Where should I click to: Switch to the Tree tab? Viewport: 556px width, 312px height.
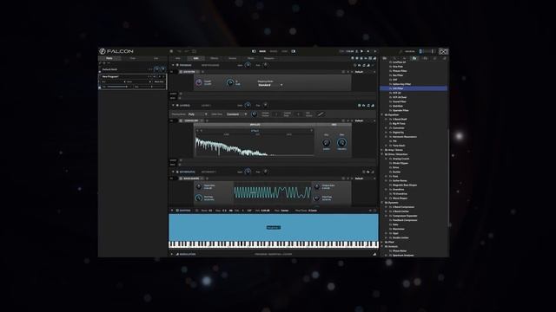(132, 58)
